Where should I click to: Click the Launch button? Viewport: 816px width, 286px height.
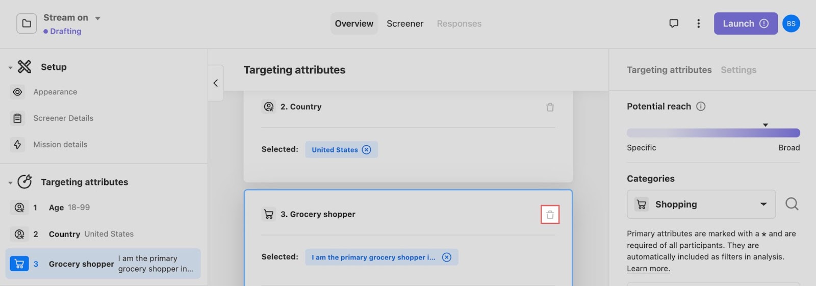[x=746, y=23]
